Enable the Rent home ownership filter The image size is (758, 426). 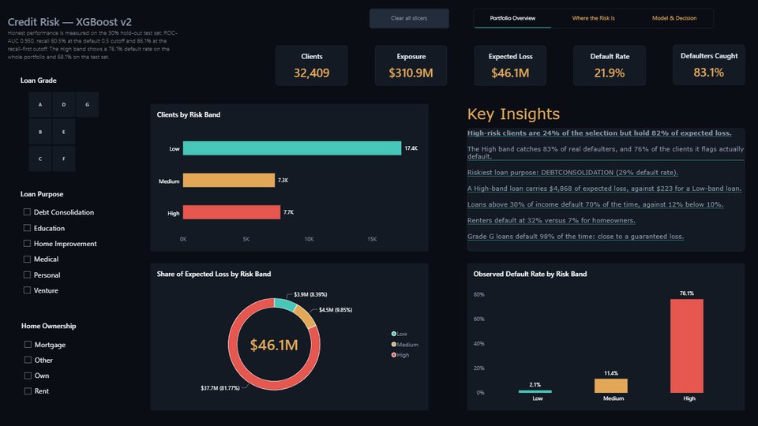(x=28, y=391)
